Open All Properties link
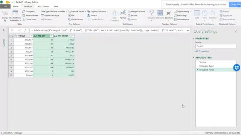The image size is (241, 135). click(202, 51)
